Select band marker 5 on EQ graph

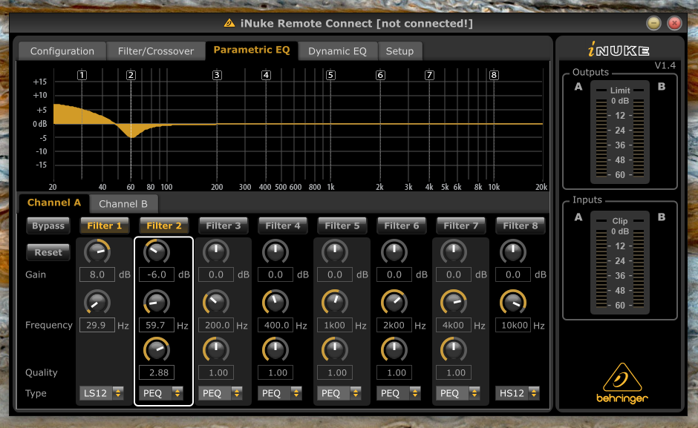click(330, 75)
